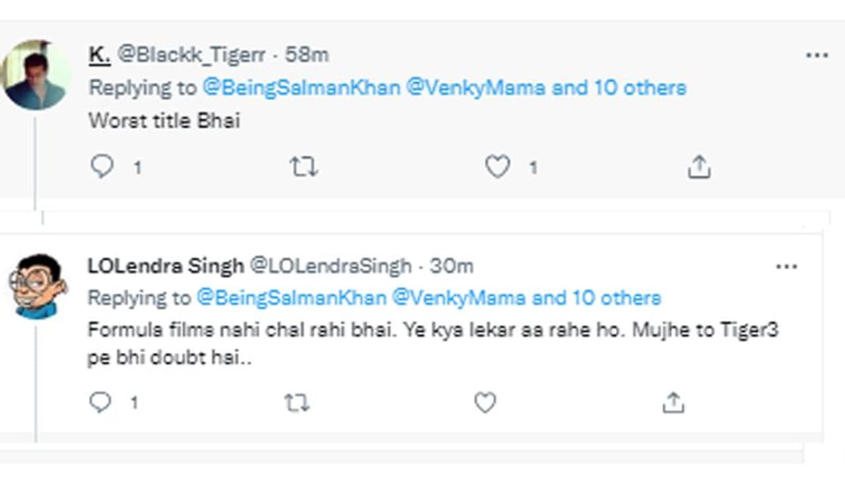Like the 'Worst title Bhai' tweet

pos(498,167)
